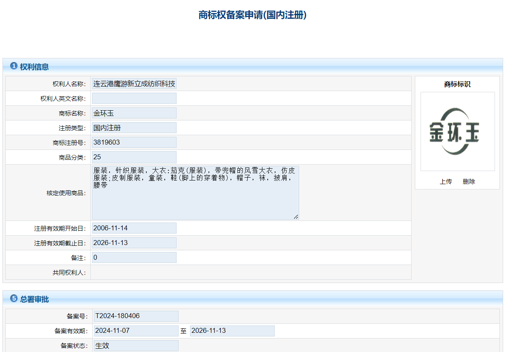The width and height of the screenshot is (506, 352).
Task: Click the 备注 label
Action: [78, 258]
